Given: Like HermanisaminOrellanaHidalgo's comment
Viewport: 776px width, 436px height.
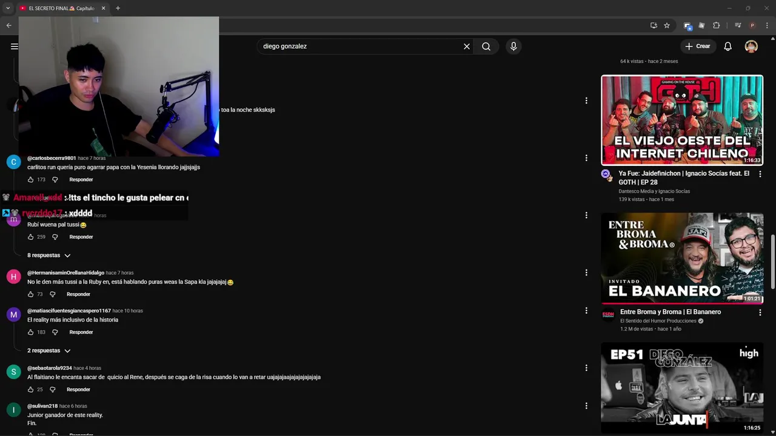Looking at the screenshot, I should coord(30,294).
